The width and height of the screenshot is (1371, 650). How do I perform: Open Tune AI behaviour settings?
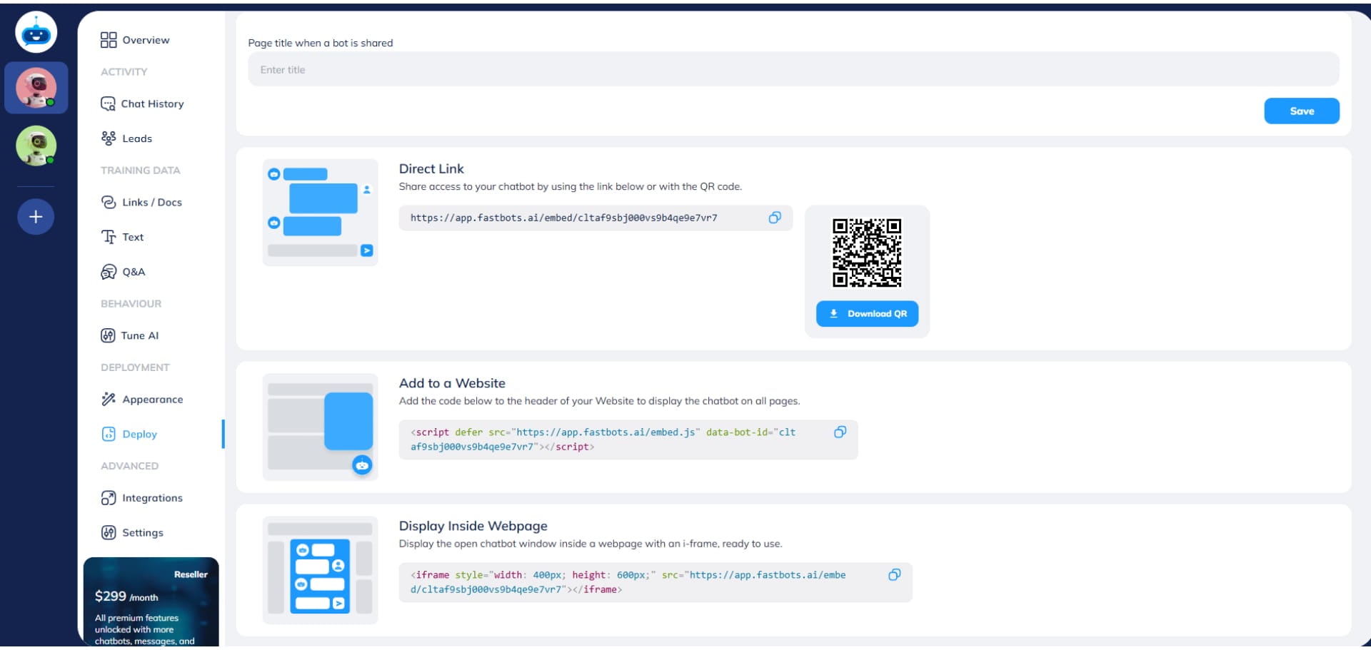point(140,335)
